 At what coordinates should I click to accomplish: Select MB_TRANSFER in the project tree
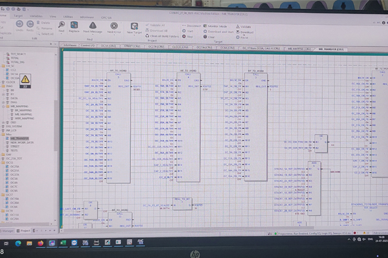[19, 139]
